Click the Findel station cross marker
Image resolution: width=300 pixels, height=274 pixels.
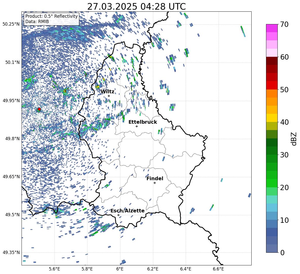click(x=155, y=183)
